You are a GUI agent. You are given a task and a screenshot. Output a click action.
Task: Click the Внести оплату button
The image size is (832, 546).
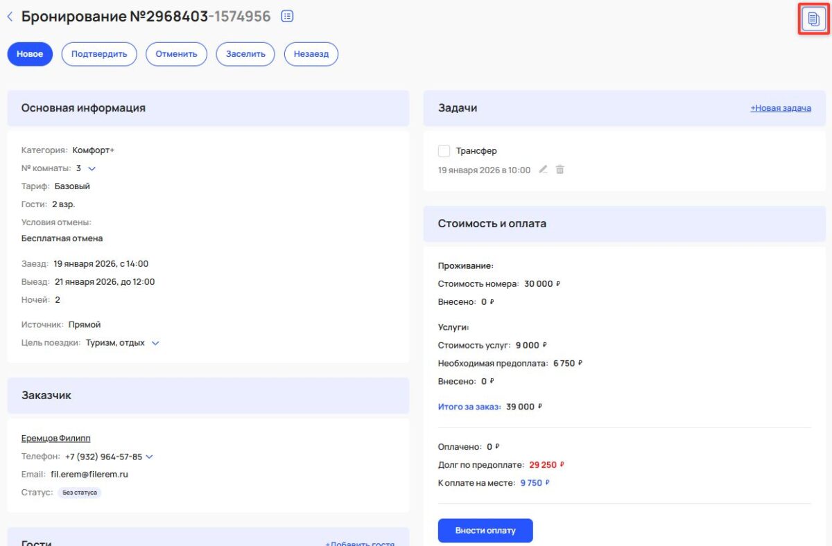tap(485, 530)
